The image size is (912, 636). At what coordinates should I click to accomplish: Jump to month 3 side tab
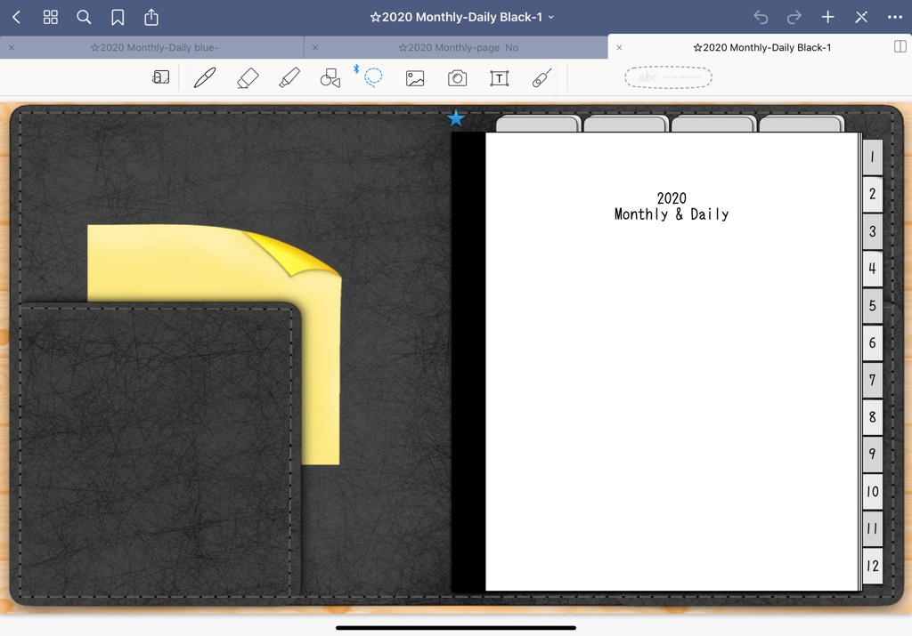pos(873,231)
